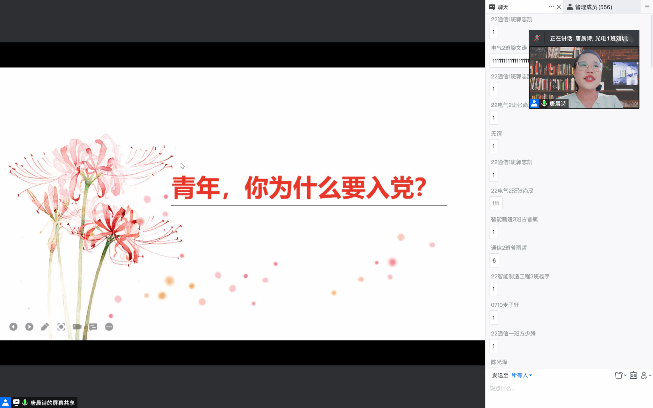Click the green microphone icon beside 唐晨诗的屏幕共享

coord(25,403)
